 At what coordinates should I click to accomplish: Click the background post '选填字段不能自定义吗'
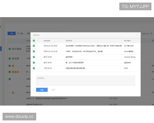click(34, 105)
